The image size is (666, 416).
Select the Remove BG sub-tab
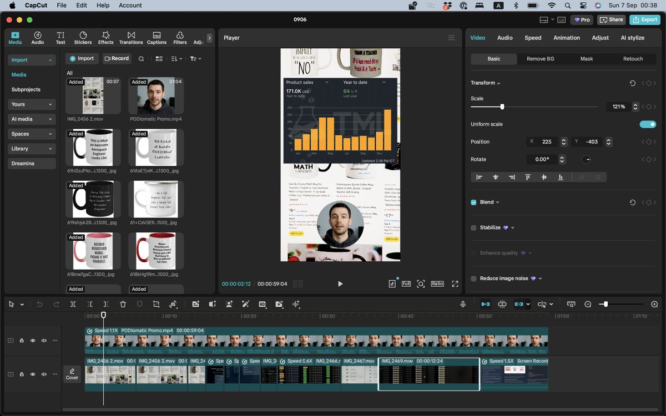coord(540,59)
